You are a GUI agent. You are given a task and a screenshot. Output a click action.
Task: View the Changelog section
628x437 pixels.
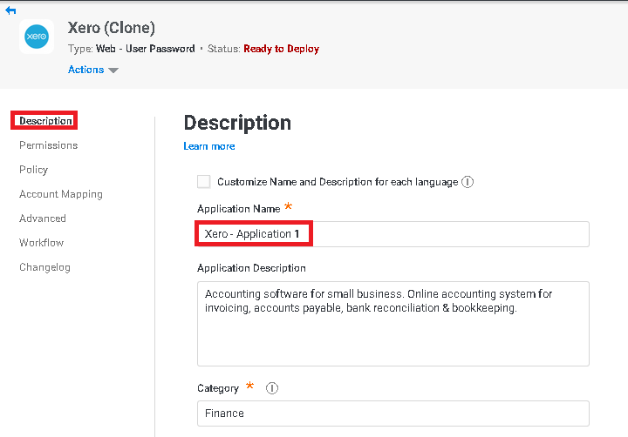(44, 267)
